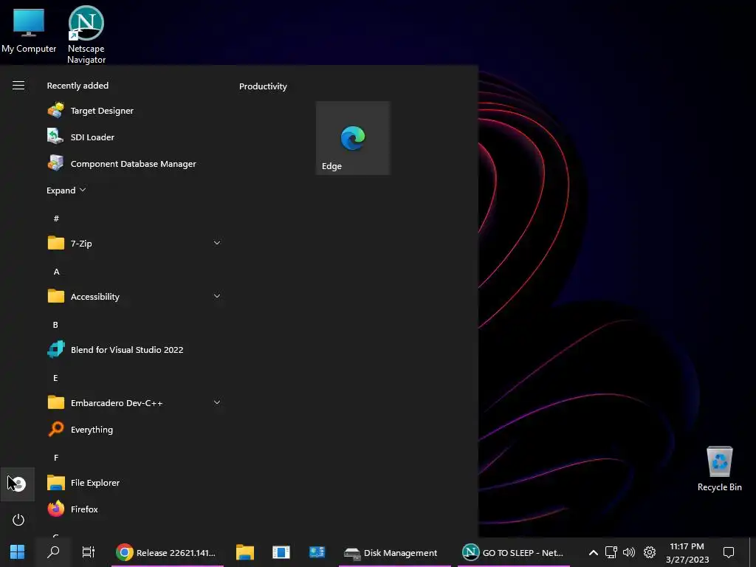Select My Computer desktop icon
756x567 pixels.
[29, 30]
